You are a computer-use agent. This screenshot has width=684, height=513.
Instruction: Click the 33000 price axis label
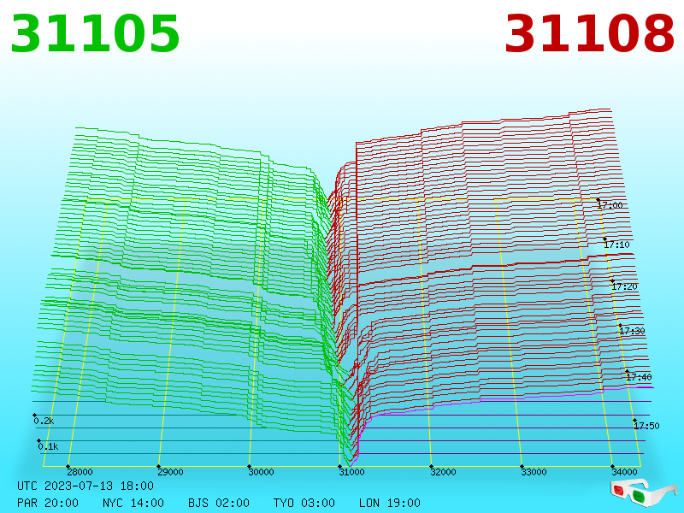click(x=534, y=472)
